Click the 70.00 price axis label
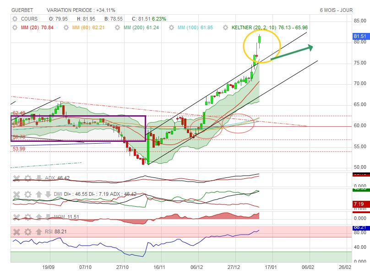The image size is (370, 274). pyautogui.click(x=360, y=83)
